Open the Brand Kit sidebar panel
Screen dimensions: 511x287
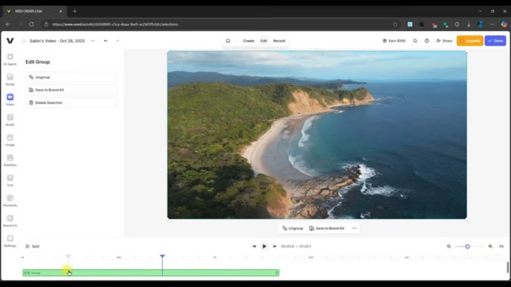pos(10,221)
